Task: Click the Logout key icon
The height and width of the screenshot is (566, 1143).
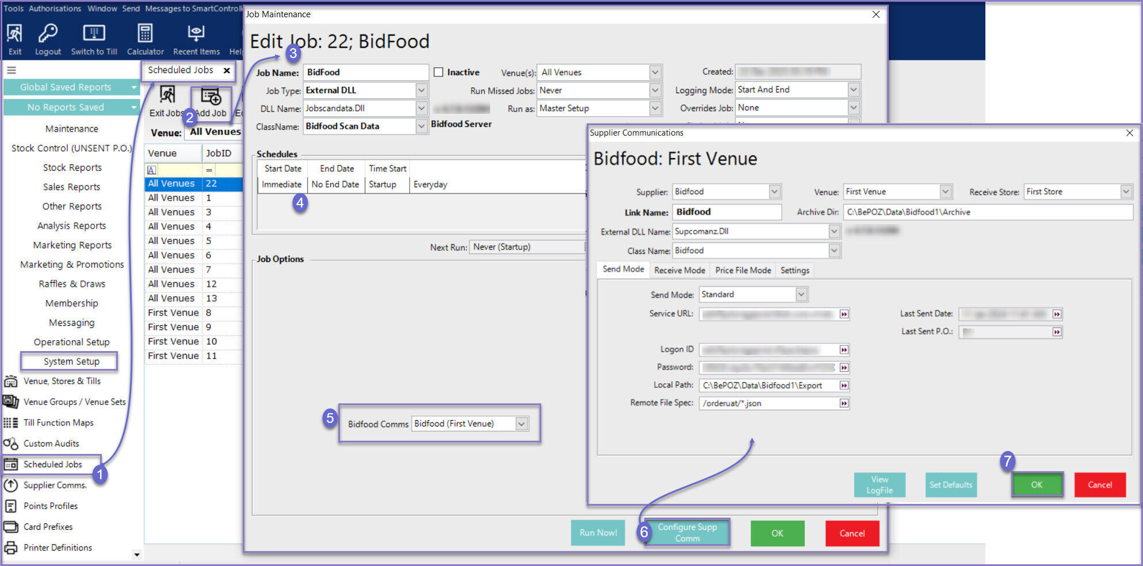Action: tap(48, 33)
